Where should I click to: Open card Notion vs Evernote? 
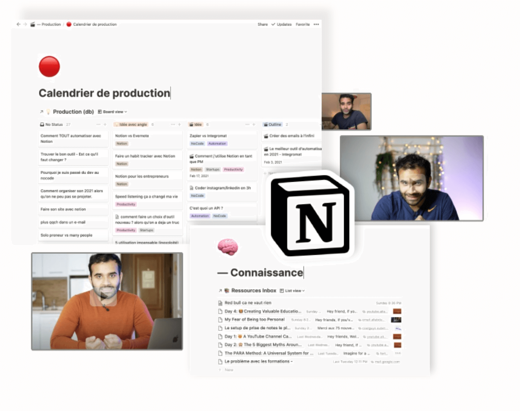[x=147, y=139]
